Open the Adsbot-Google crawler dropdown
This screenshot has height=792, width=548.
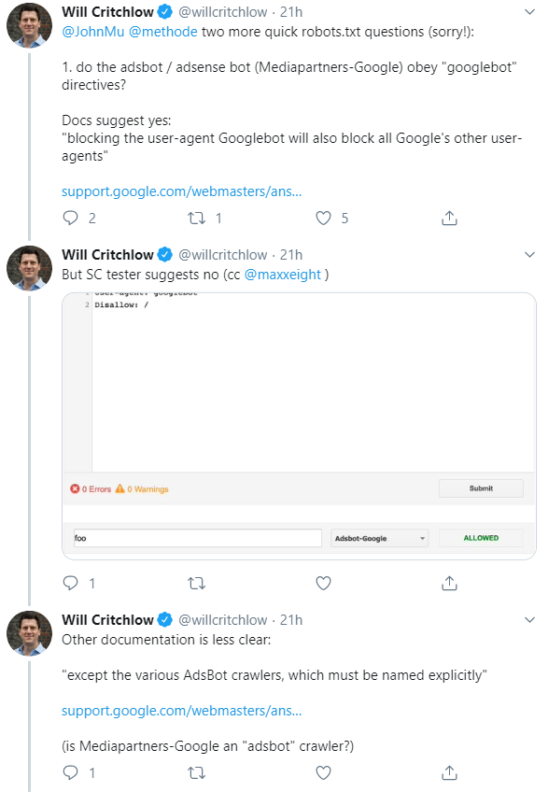click(379, 538)
